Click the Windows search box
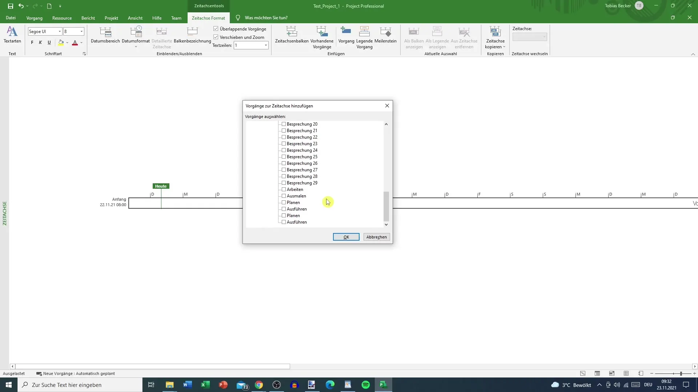The image size is (698, 392). 80,385
